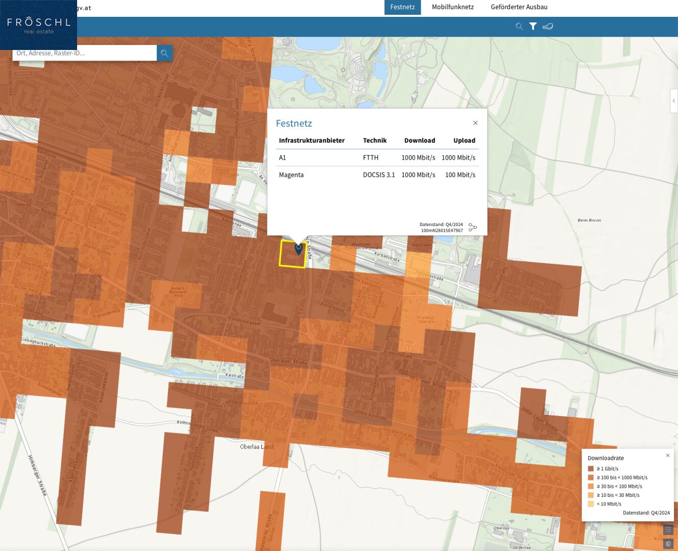Click the Fröschl real estate logo

[x=39, y=25]
